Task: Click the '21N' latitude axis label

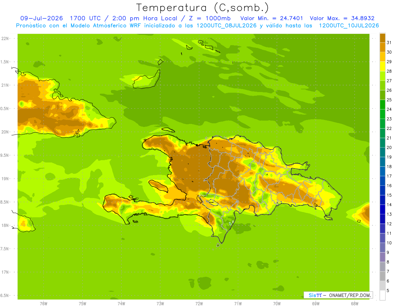Action: click(x=5, y=85)
